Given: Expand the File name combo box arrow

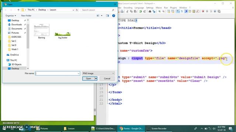Looking at the screenshot, I should pos(79,73).
